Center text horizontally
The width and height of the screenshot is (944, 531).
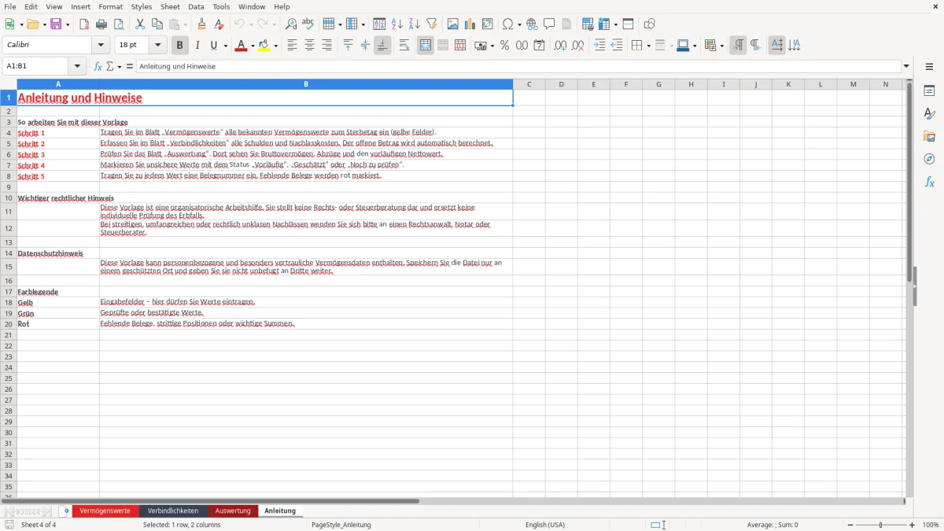click(x=309, y=46)
